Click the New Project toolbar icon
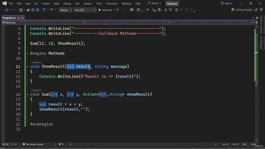This screenshot has height=149, width=265. (x=21, y=10)
